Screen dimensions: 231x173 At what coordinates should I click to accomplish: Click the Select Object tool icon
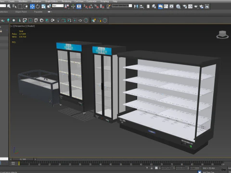point(9,6)
